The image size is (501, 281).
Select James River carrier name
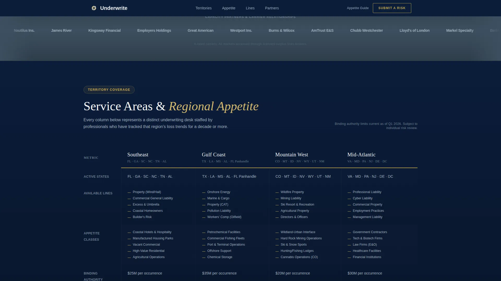[x=61, y=30]
